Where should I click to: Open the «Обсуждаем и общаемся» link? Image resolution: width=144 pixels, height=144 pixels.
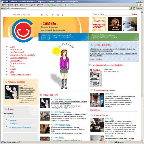click(20, 74)
